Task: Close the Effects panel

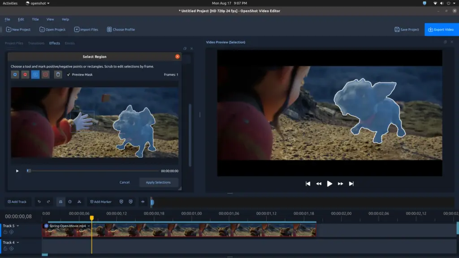Action: click(x=192, y=48)
